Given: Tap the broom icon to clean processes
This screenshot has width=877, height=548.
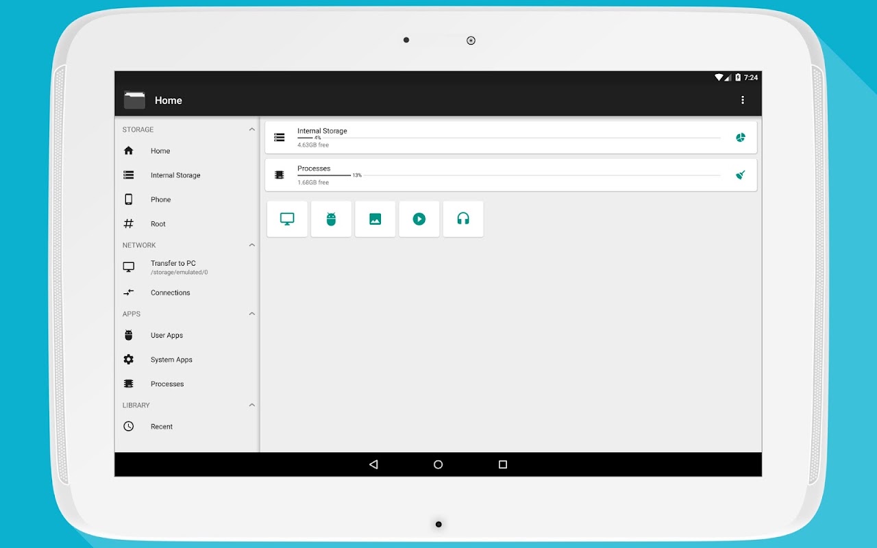Looking at the screenshot, I should pos(740,175).
